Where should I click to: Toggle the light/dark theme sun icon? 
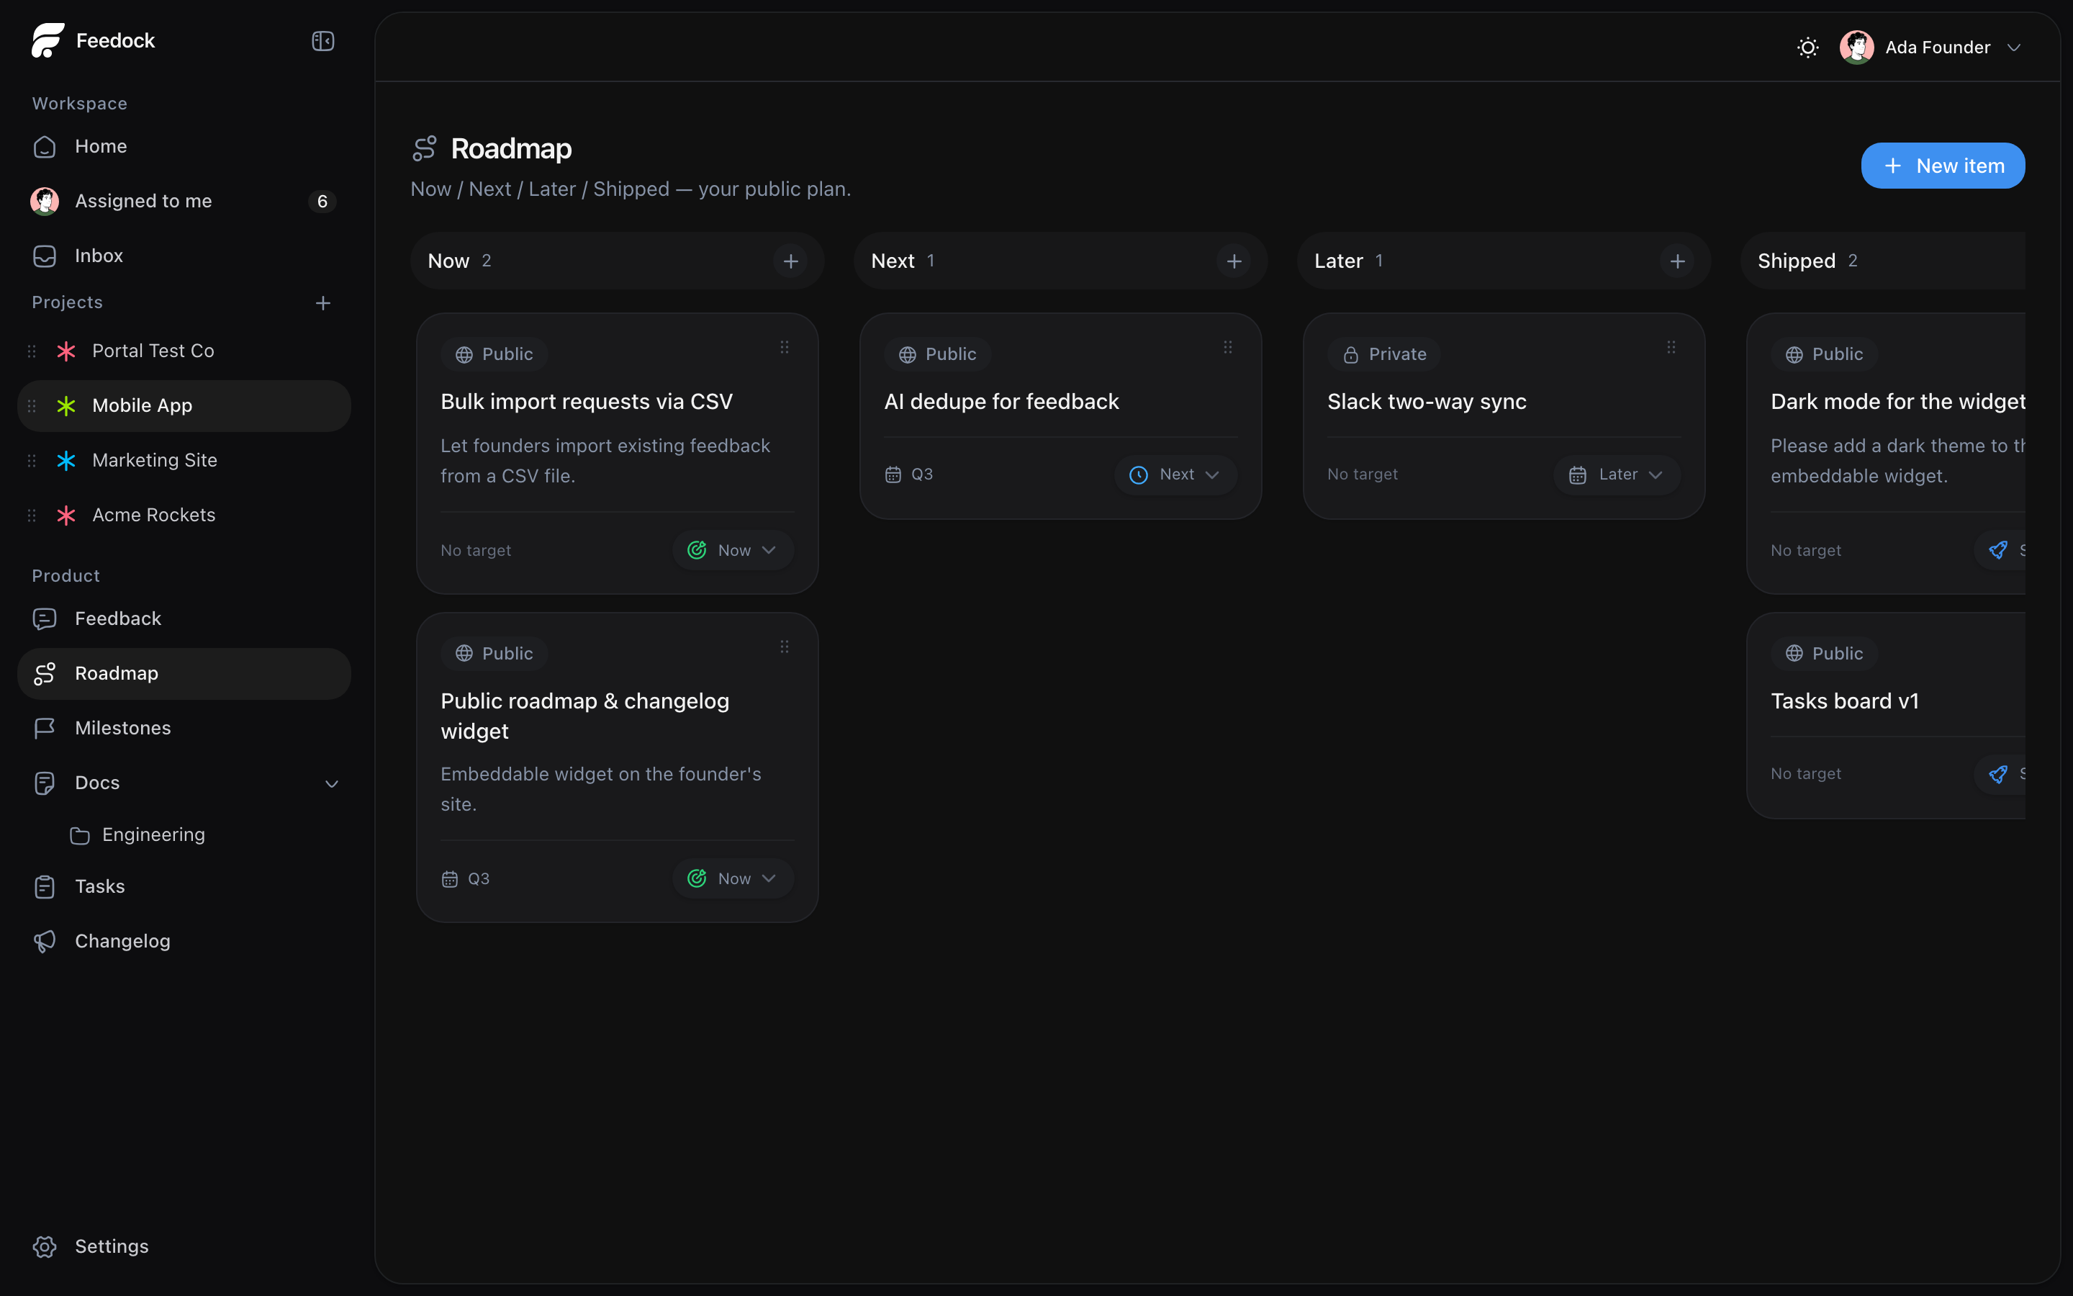(1807, 47)
